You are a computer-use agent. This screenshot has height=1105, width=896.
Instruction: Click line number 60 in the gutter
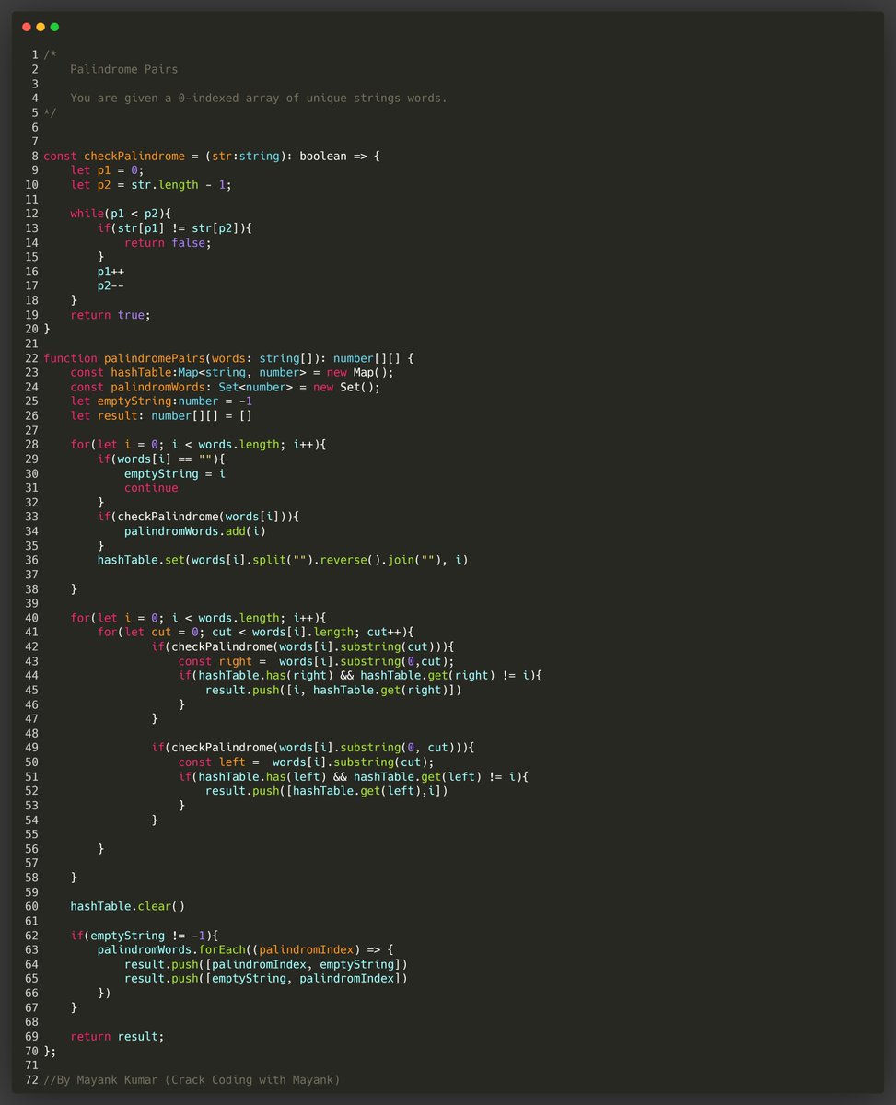31,907
